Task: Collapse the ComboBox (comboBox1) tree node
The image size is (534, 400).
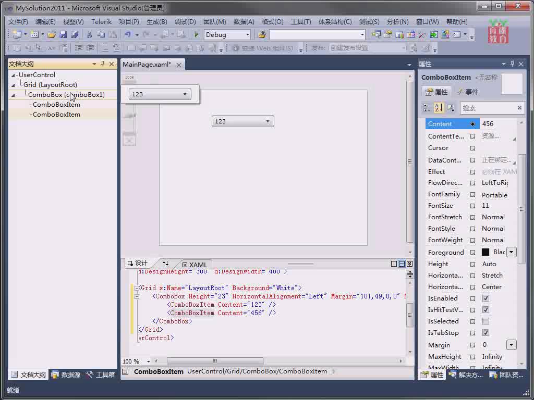Action: point(13,95)
